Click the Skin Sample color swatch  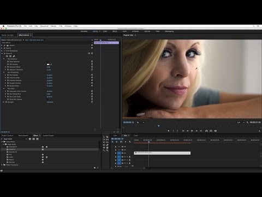(x=48, y=65)
